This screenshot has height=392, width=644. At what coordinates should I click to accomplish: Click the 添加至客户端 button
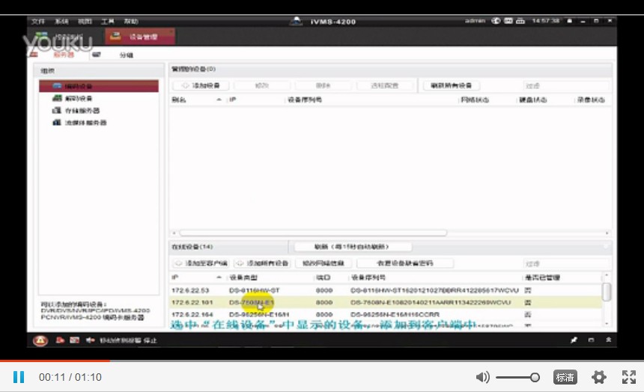201,263
